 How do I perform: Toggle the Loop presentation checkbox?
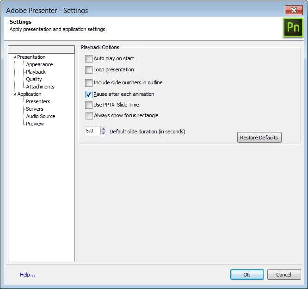[x=89, y=70]
